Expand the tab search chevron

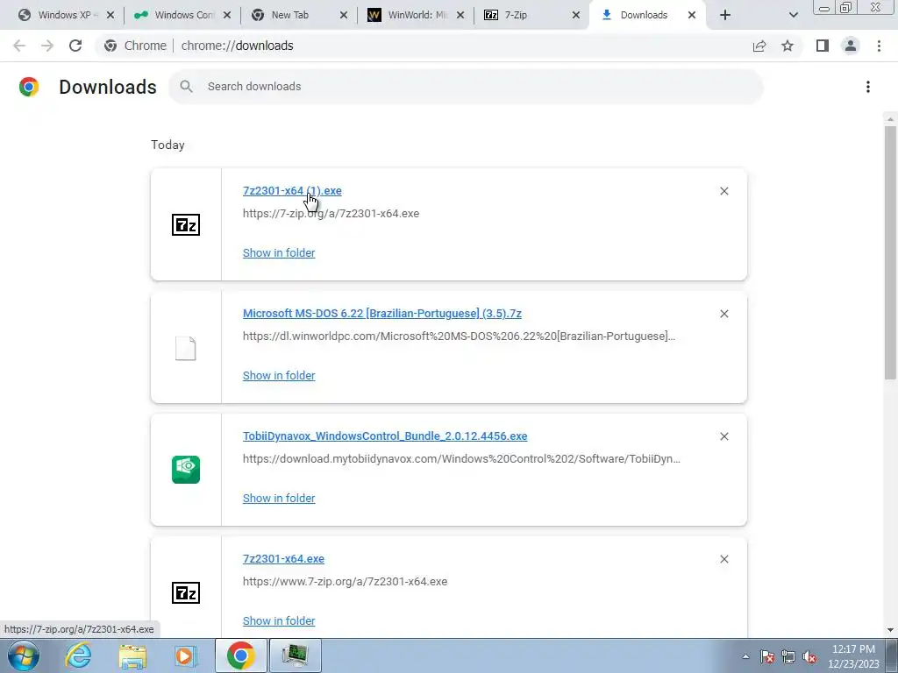[x=793, y=16]
